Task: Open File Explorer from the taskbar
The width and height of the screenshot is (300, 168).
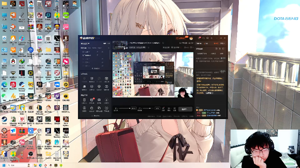Action: coord(35,165)
